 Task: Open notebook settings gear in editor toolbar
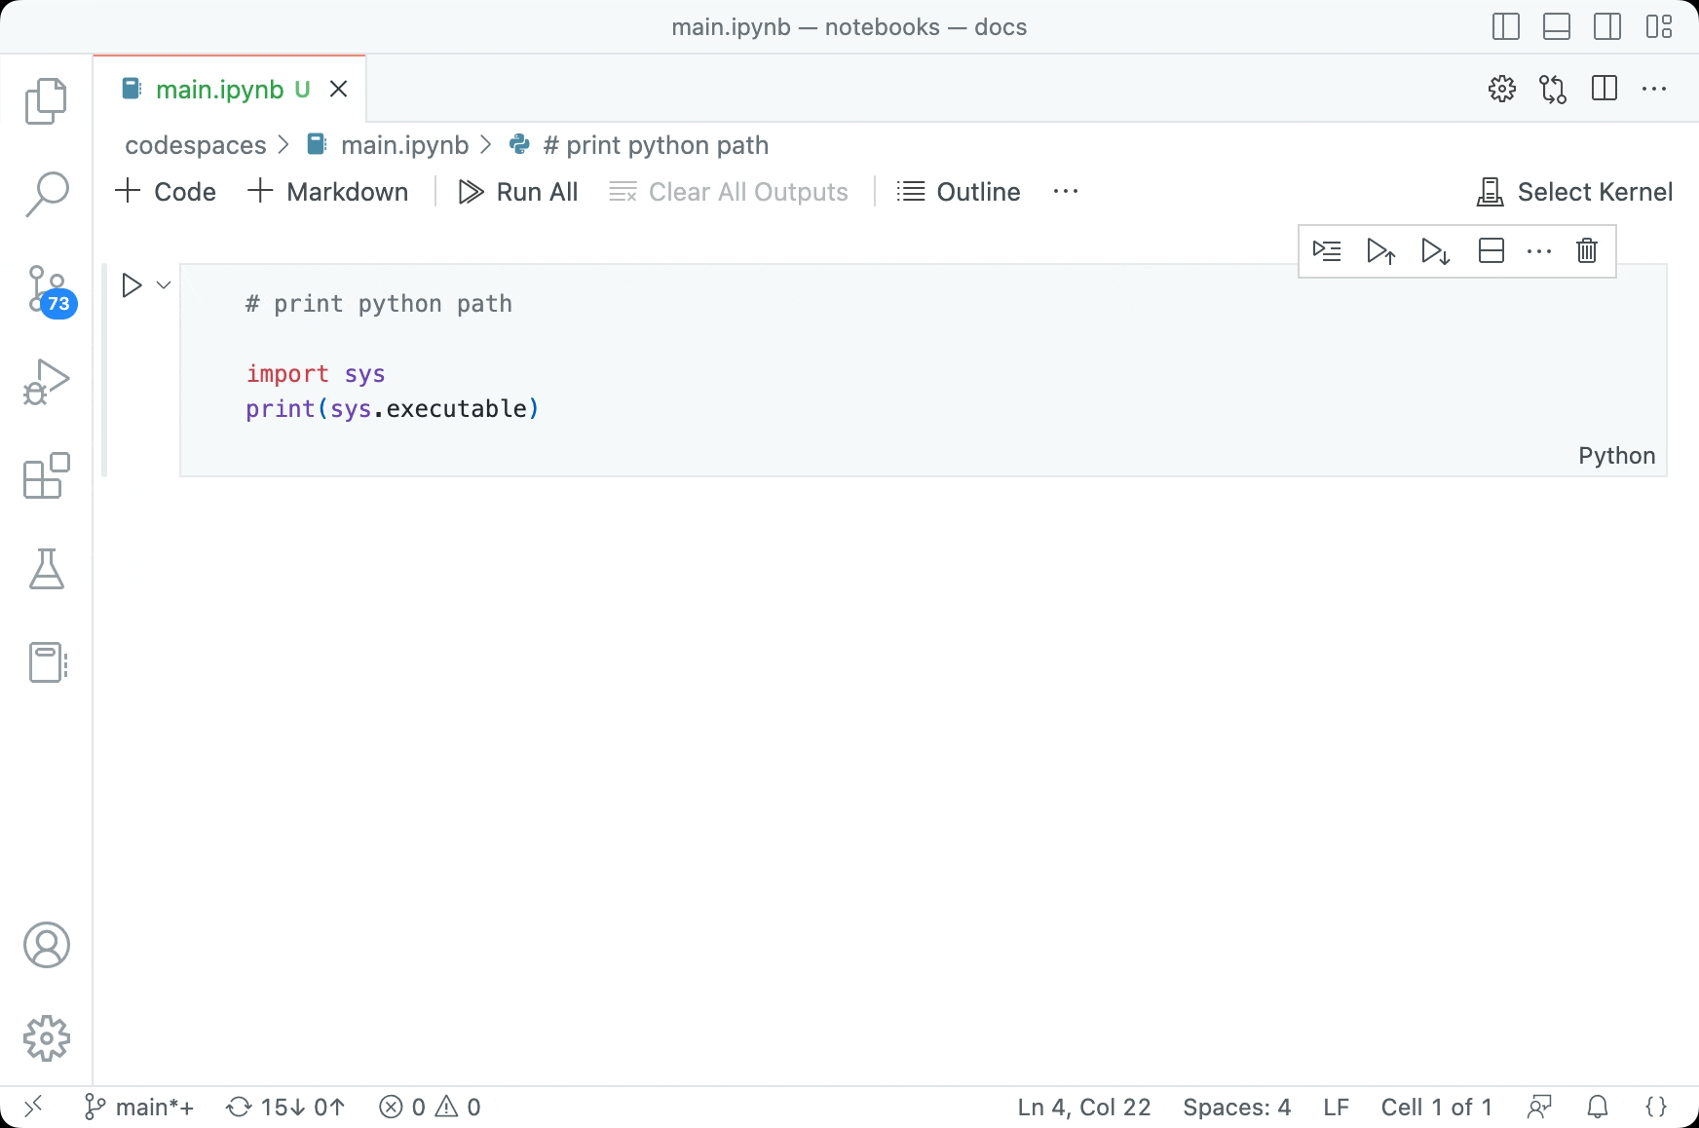tap(1503, 89)
